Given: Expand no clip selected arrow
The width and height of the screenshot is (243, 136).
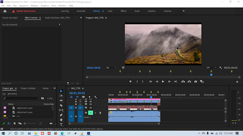Looking at the screenshot, I should tap(60, 25).
